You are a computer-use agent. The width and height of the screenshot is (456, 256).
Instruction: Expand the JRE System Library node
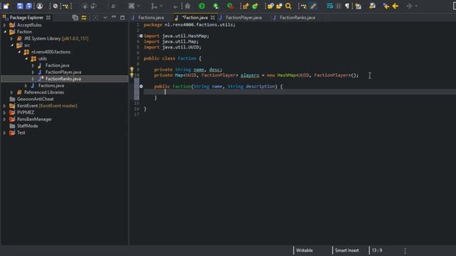[11, 38]
